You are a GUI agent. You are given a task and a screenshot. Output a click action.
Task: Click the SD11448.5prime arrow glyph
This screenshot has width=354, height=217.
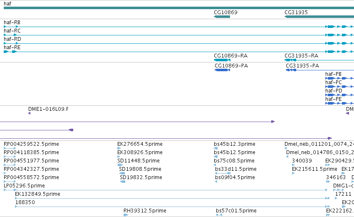coord(120,165)
